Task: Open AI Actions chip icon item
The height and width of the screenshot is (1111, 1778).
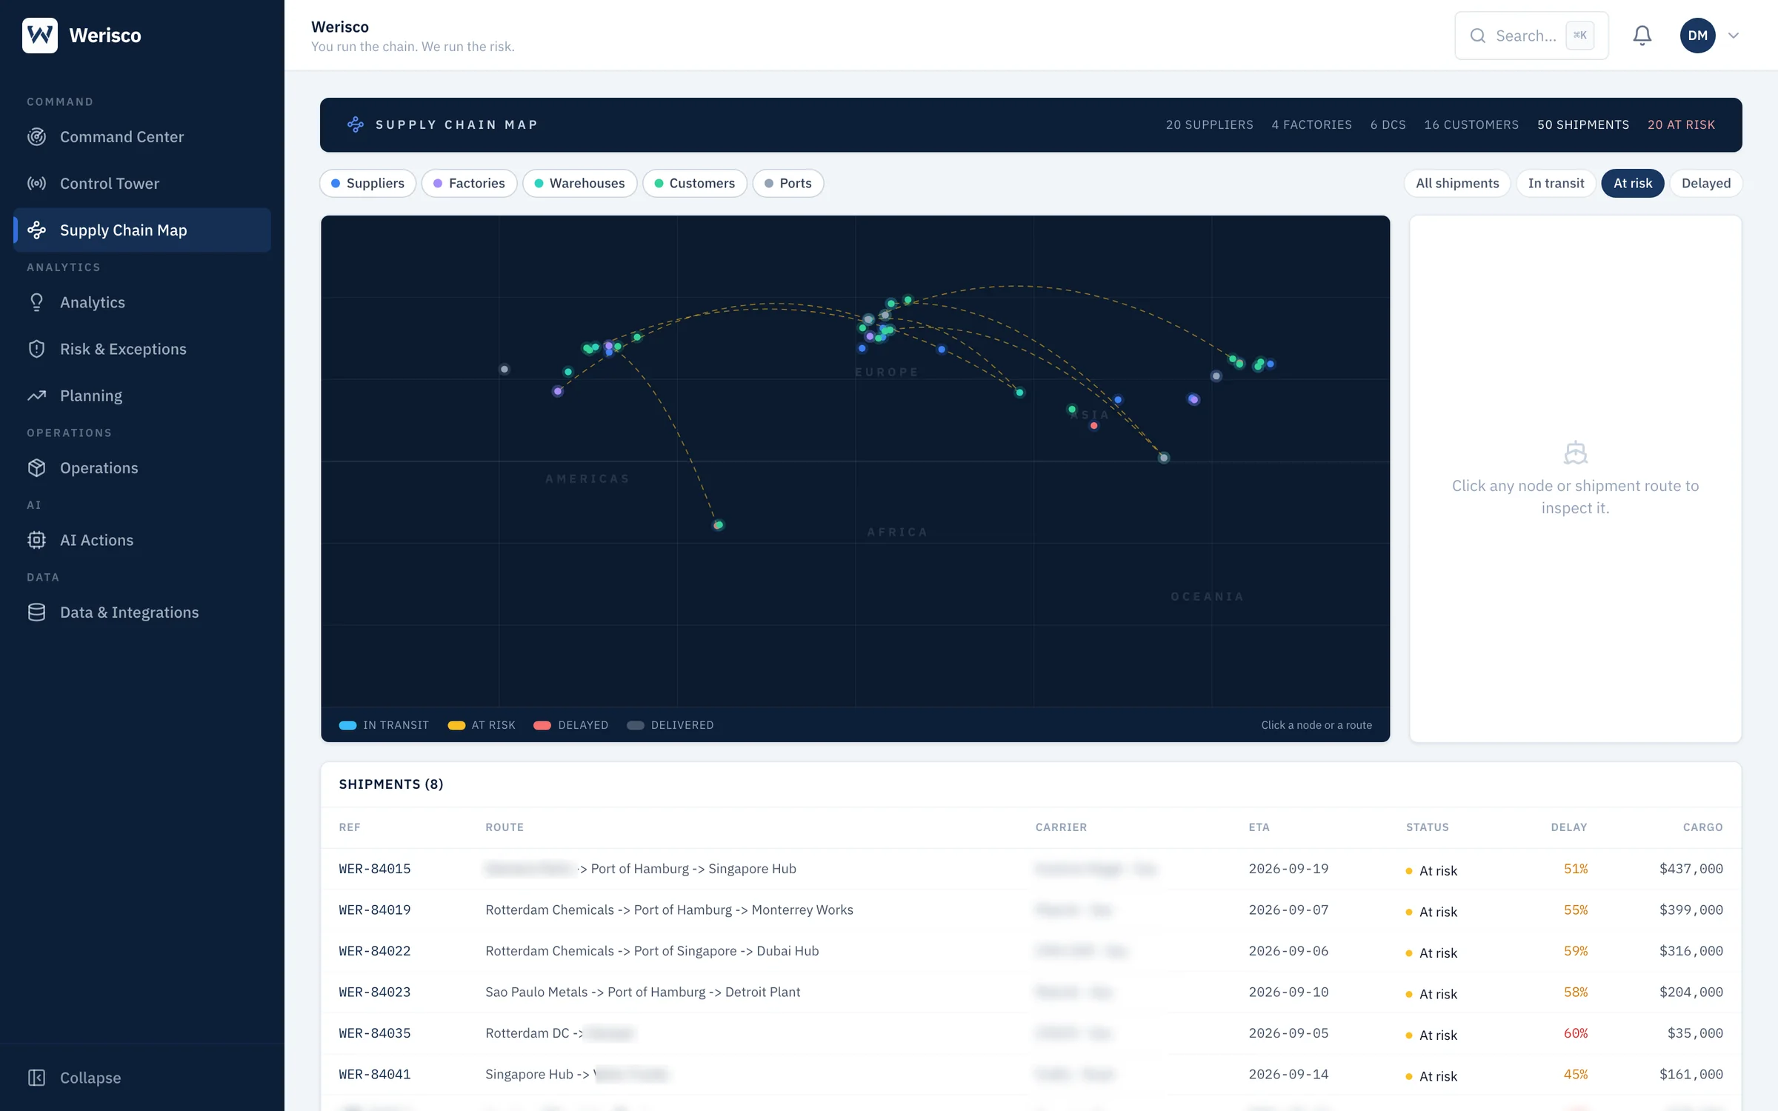Action: click(142, 540)
